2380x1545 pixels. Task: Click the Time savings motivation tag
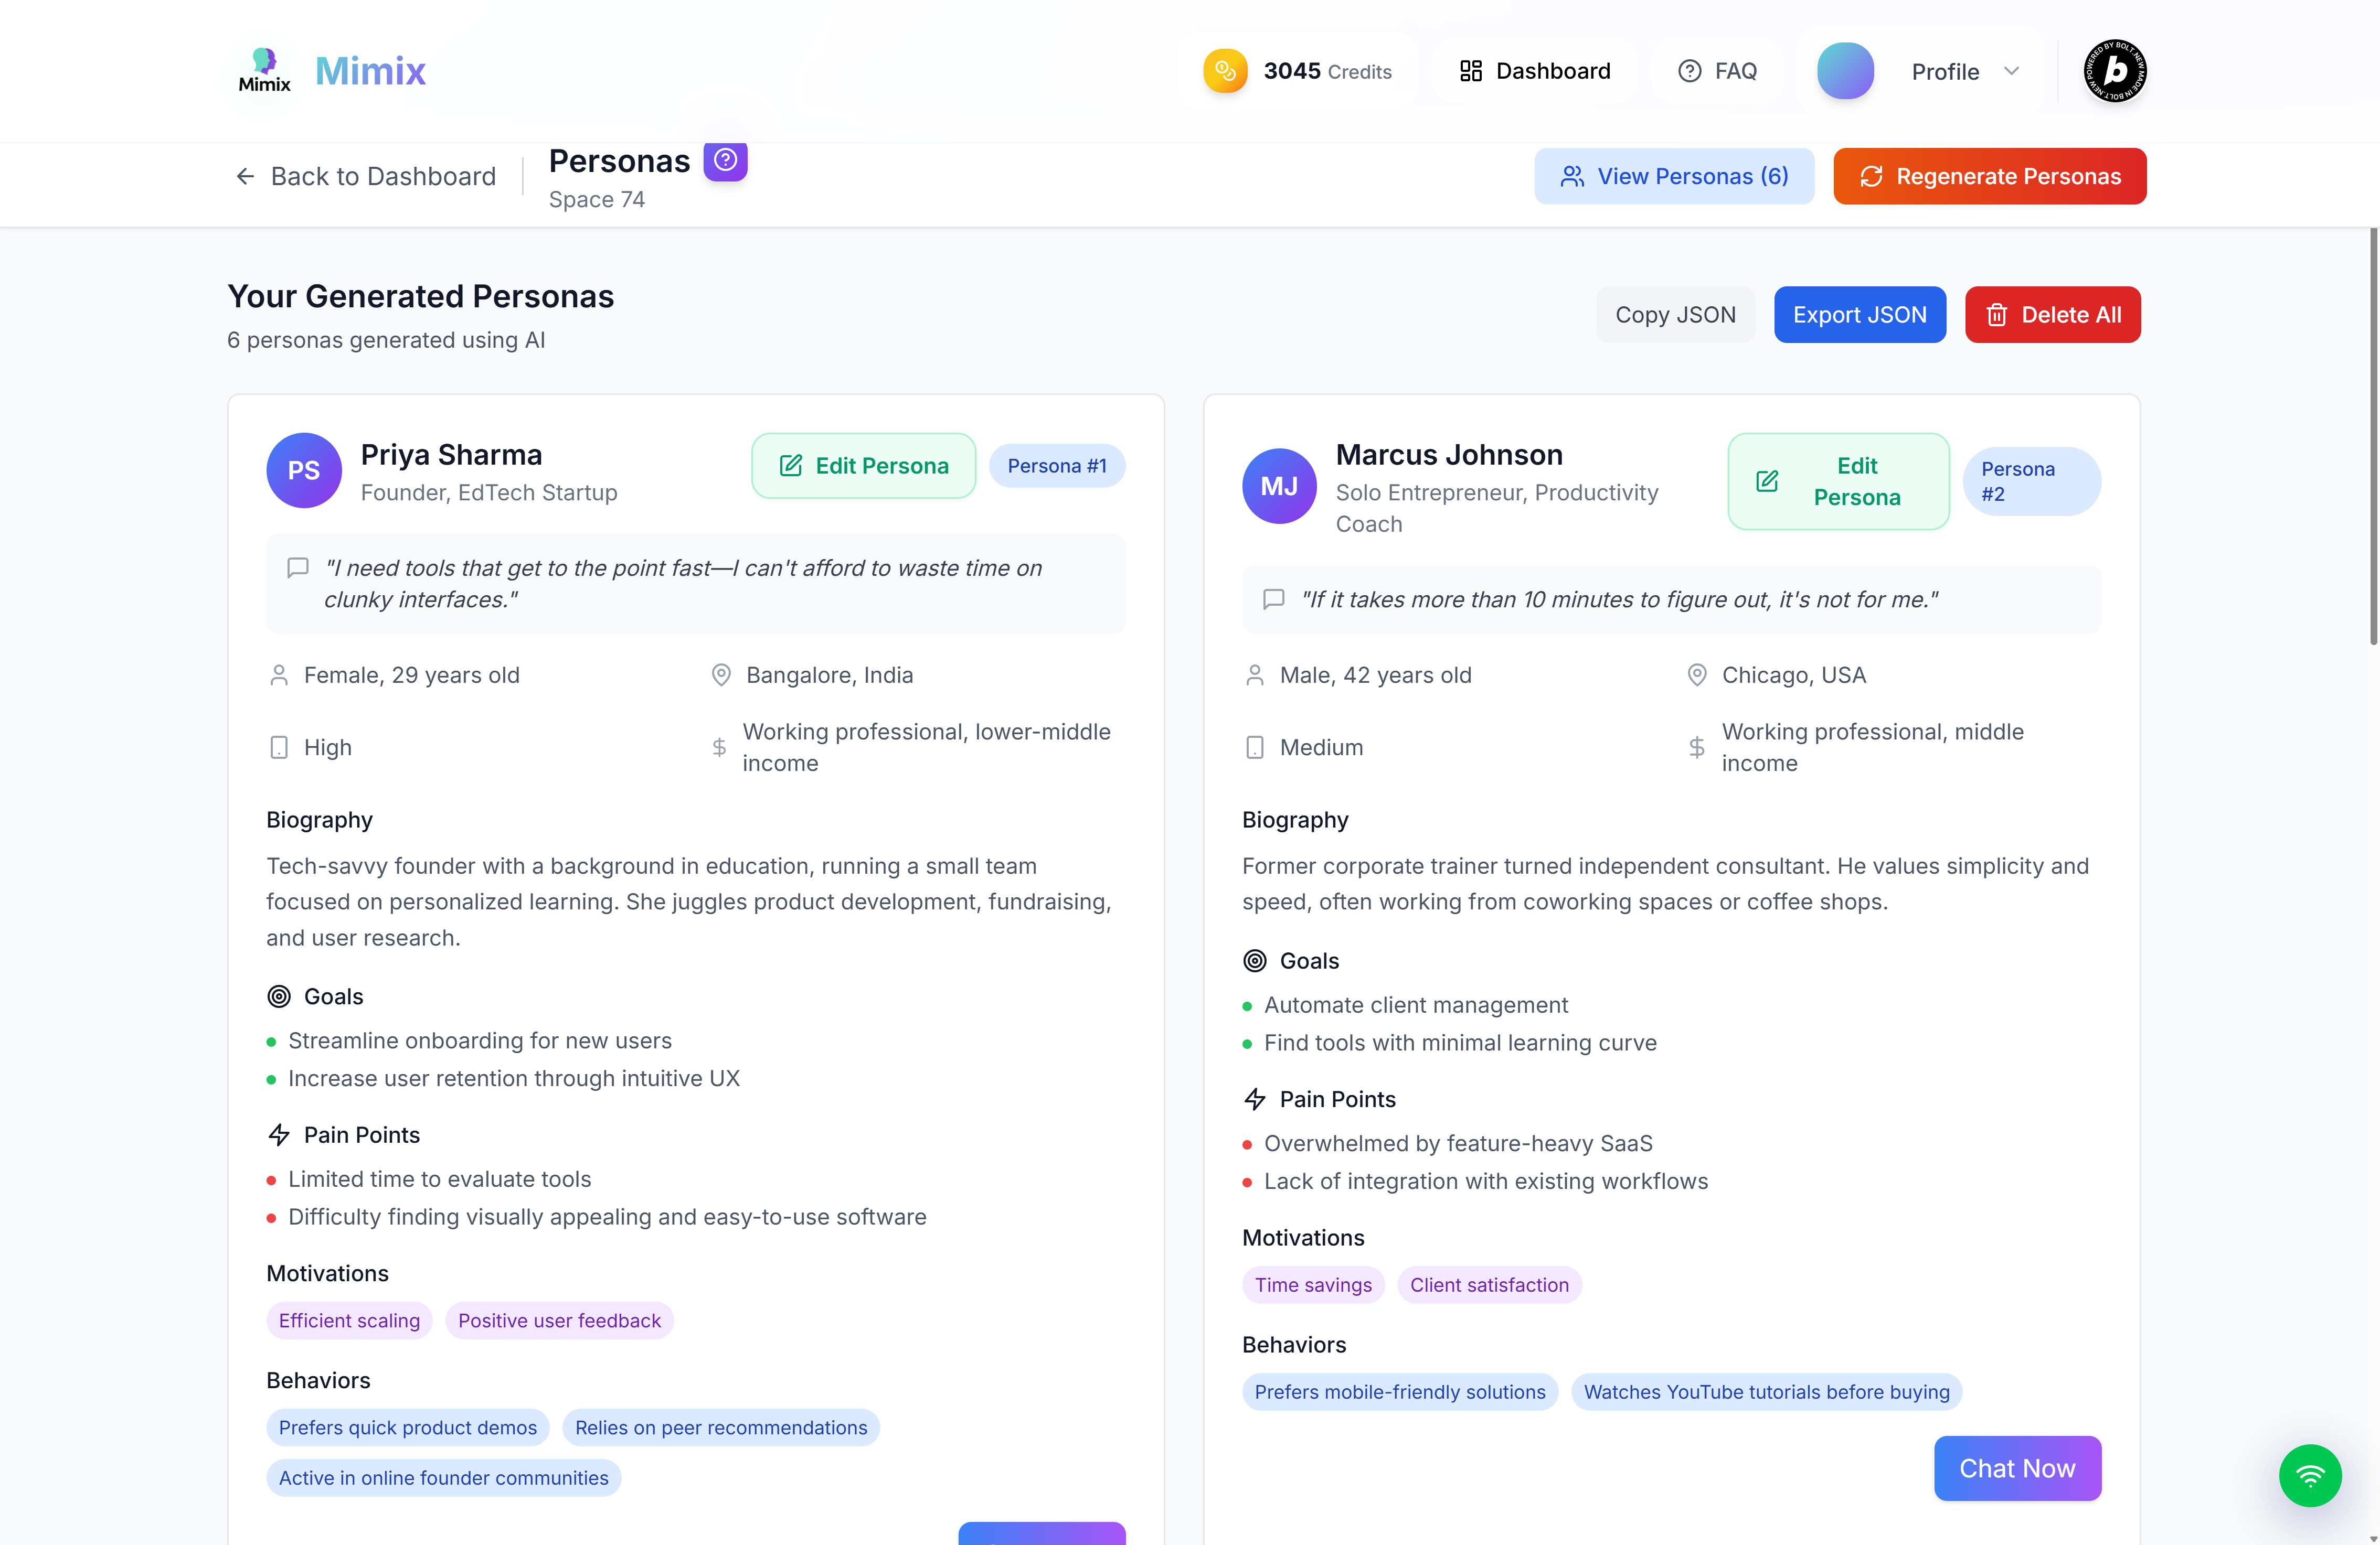click(1313, 1284)
